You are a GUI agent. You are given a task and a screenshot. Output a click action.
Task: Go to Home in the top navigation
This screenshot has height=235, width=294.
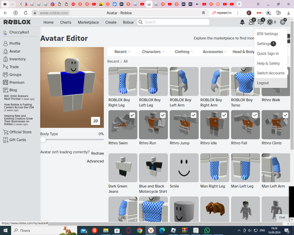pyautogui.click(x=48, y=22)
